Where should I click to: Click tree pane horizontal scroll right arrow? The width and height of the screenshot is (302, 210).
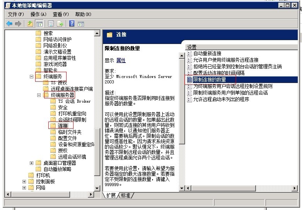[91, 194]
